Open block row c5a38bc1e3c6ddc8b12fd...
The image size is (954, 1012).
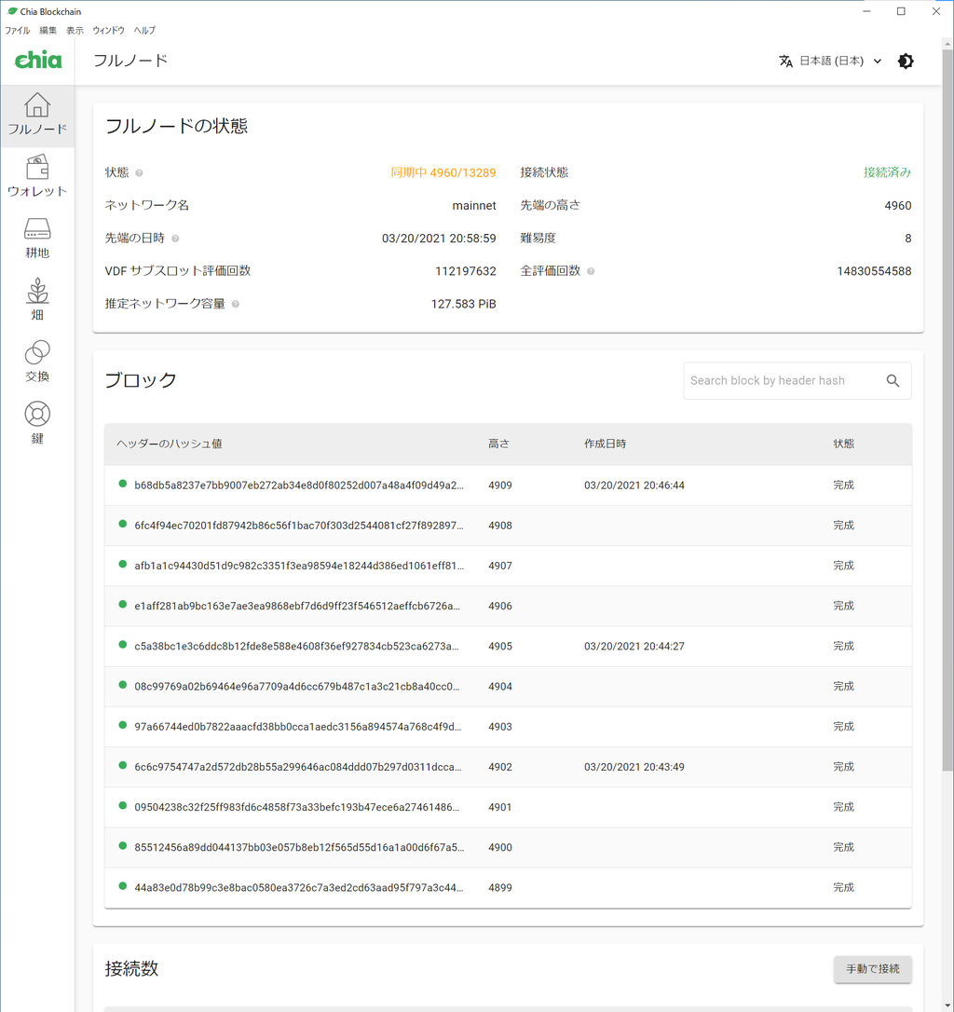[x=508, y=646]
